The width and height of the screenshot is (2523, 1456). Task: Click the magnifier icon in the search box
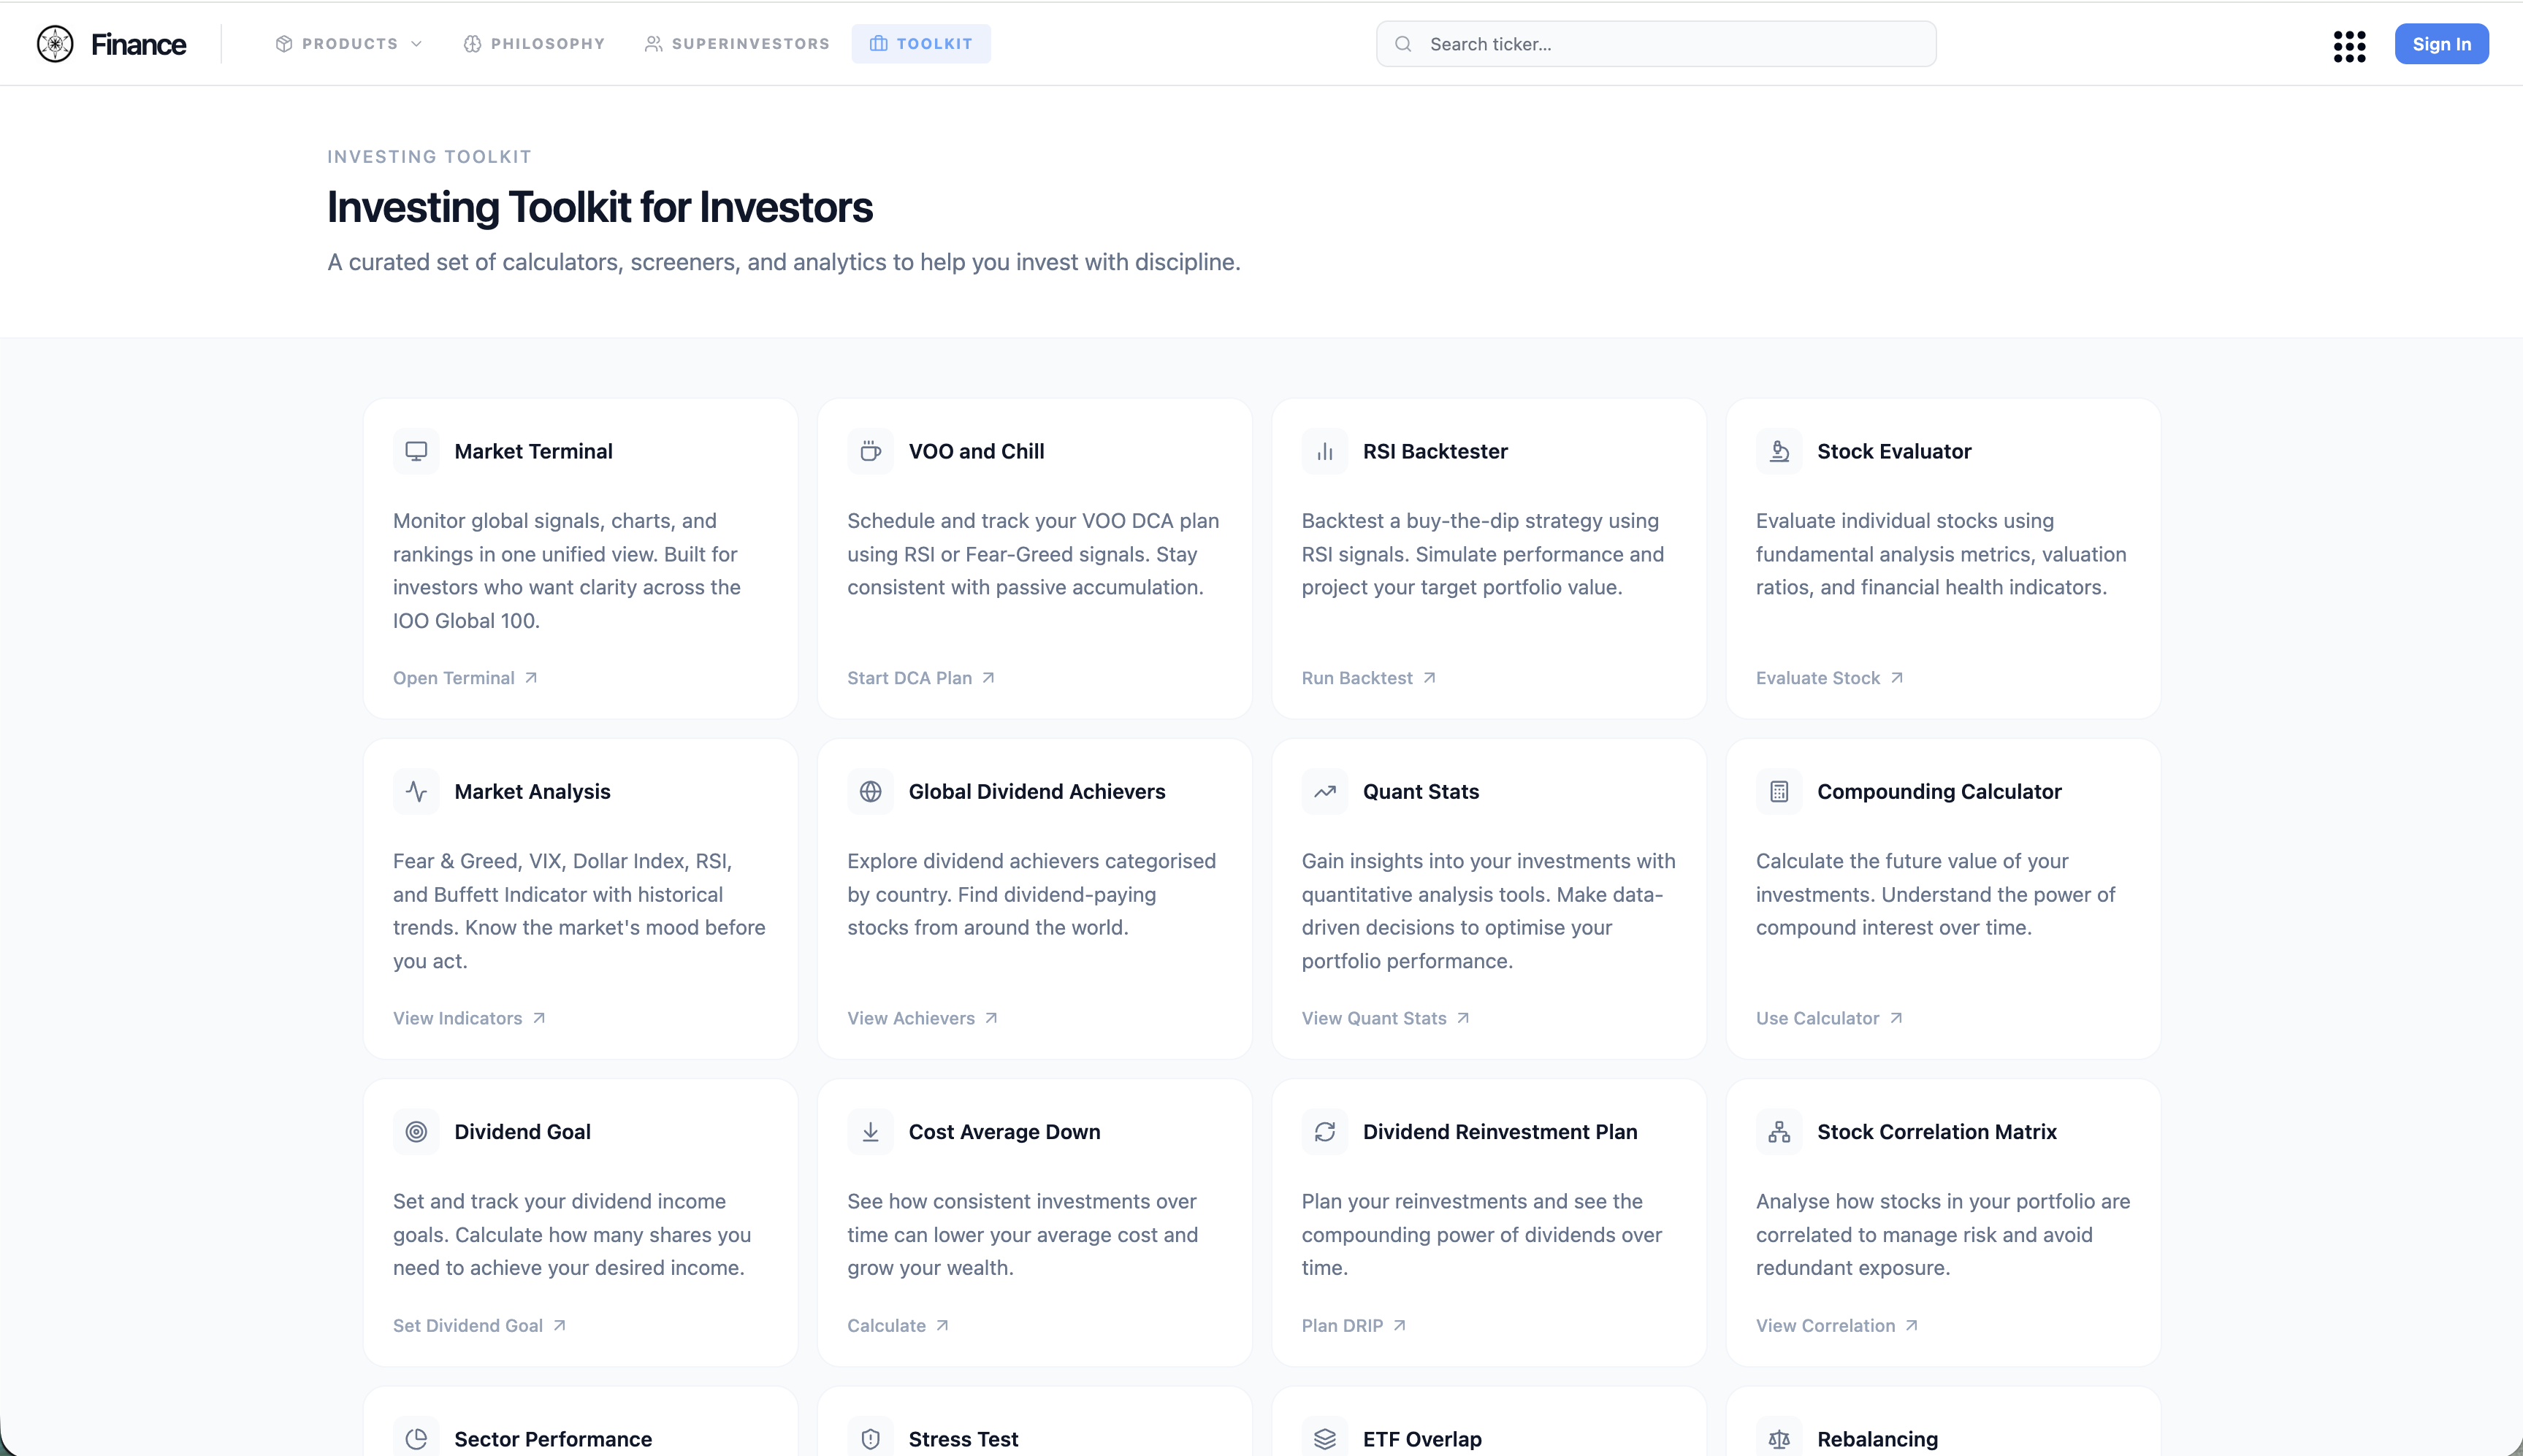[x=1402, y=44]
